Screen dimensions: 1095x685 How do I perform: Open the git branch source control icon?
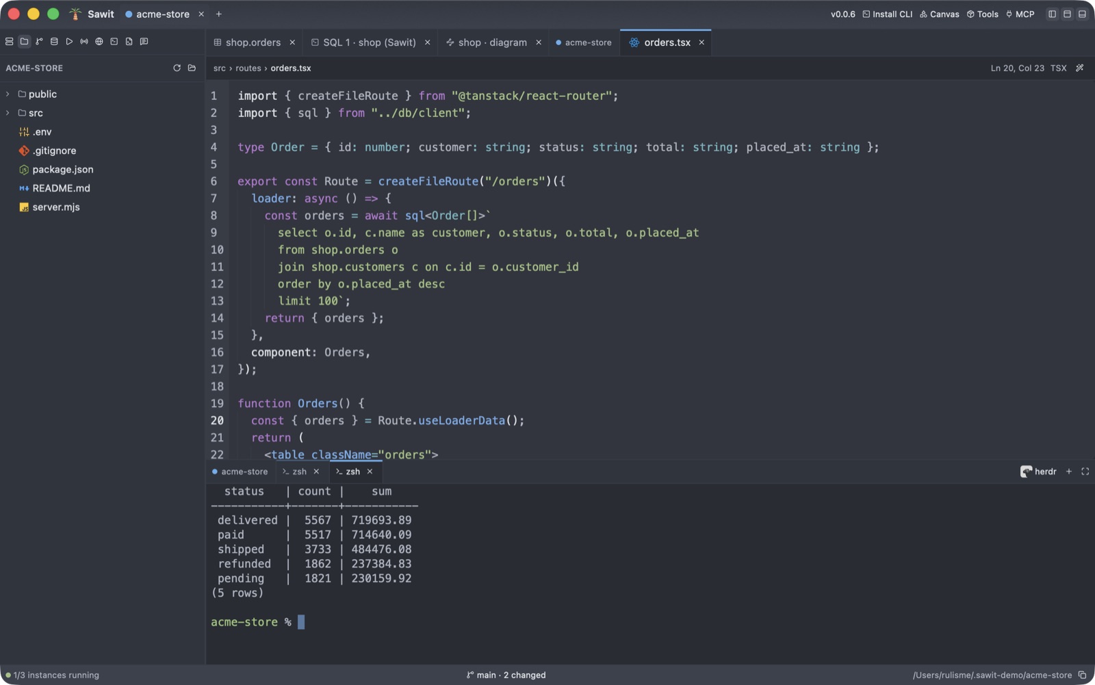click(x=39, y=42)
